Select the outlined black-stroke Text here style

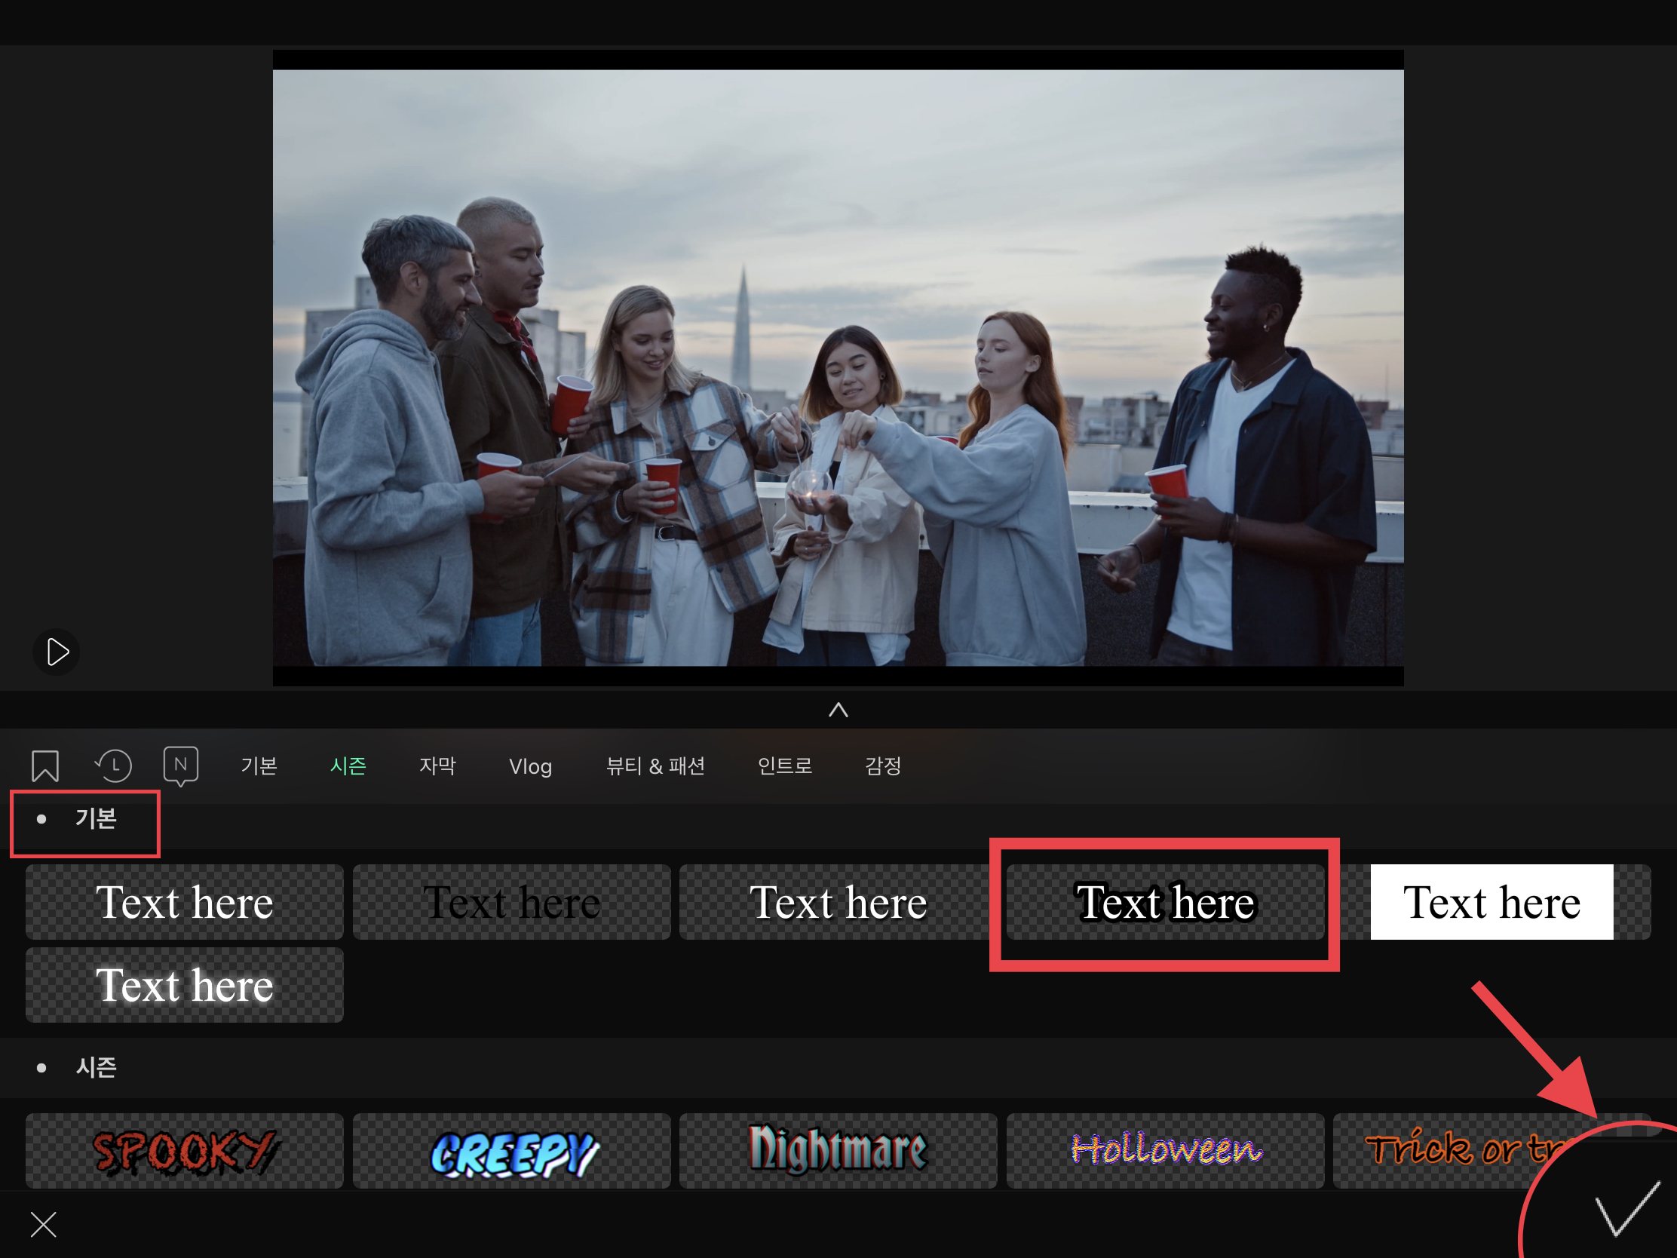click(x=1165, y=902)
